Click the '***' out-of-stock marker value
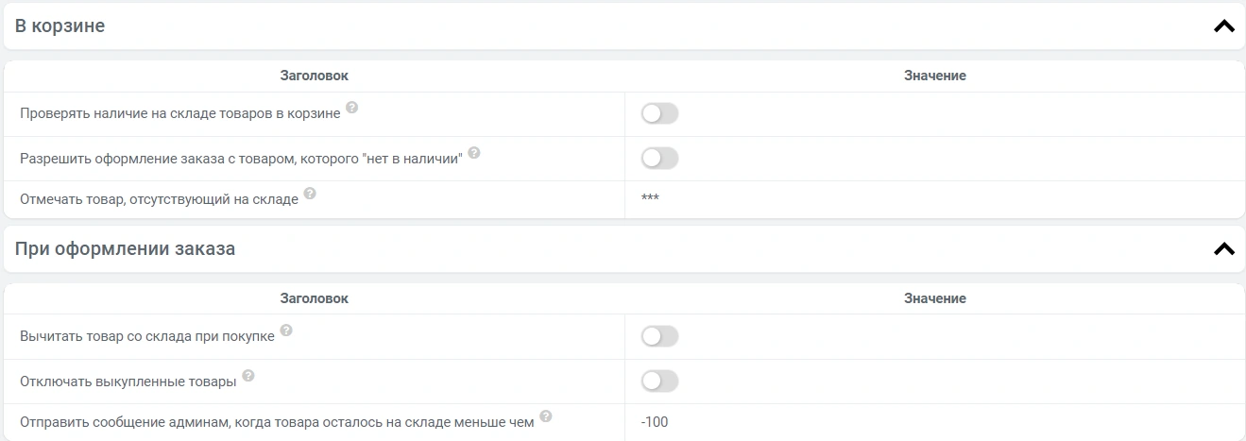This screenshot has height=441, width=1246. tap(650, 198)
